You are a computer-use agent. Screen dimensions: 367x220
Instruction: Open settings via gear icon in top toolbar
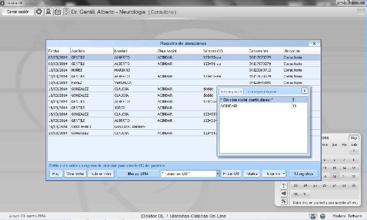click(x=39, y=12)
